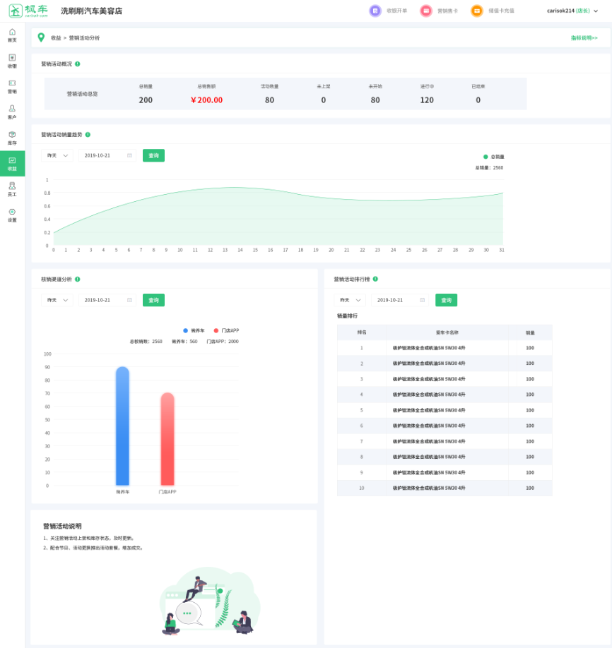Click info icon next to 营销活动概况

78,64
